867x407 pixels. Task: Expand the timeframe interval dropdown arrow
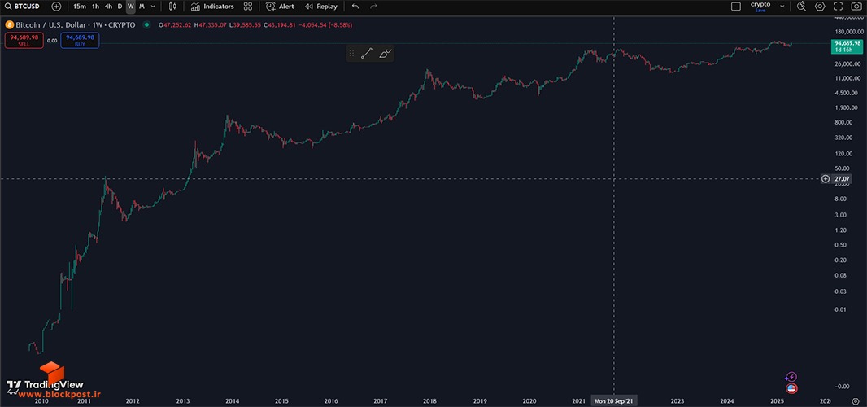click(153, 7)
